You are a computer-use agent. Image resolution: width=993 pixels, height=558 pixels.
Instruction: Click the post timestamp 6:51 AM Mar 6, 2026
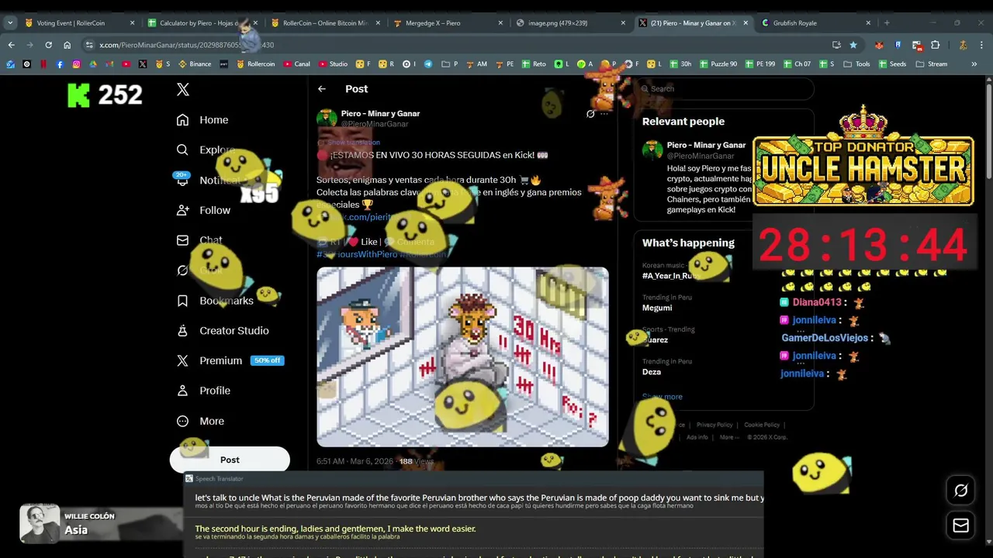pyautogui.click(x=355, y=461)
